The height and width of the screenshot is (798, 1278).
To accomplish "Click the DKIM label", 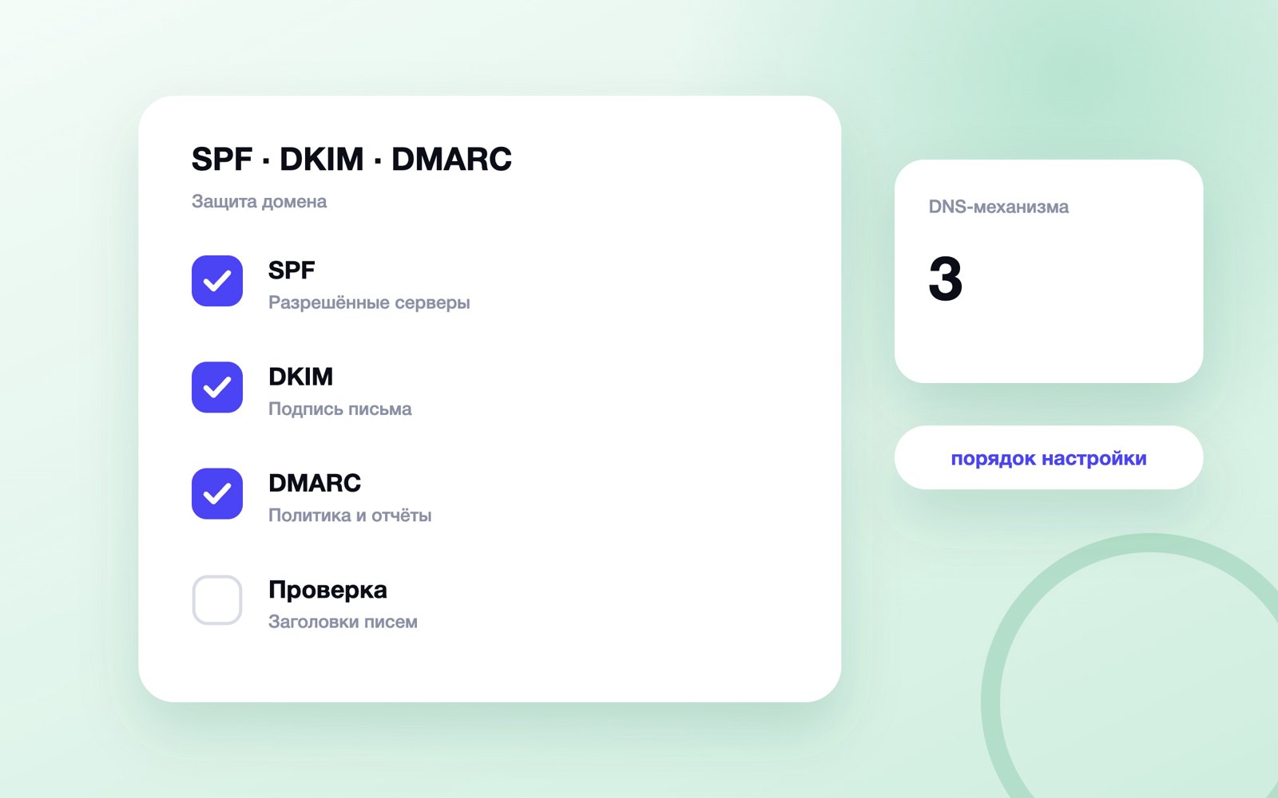I will 300,376.
